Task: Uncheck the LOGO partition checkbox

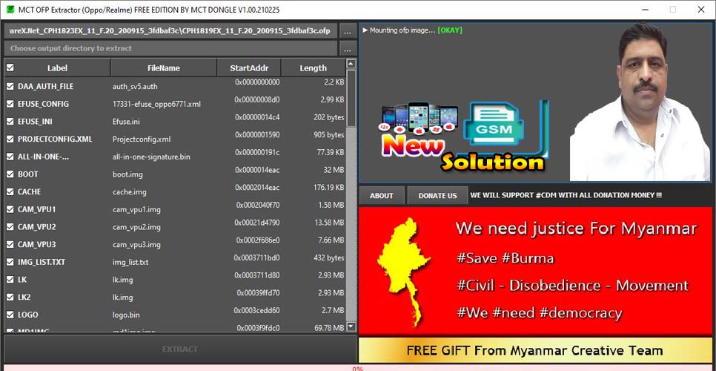Action: pyautogui.click(x=10, y=315)
